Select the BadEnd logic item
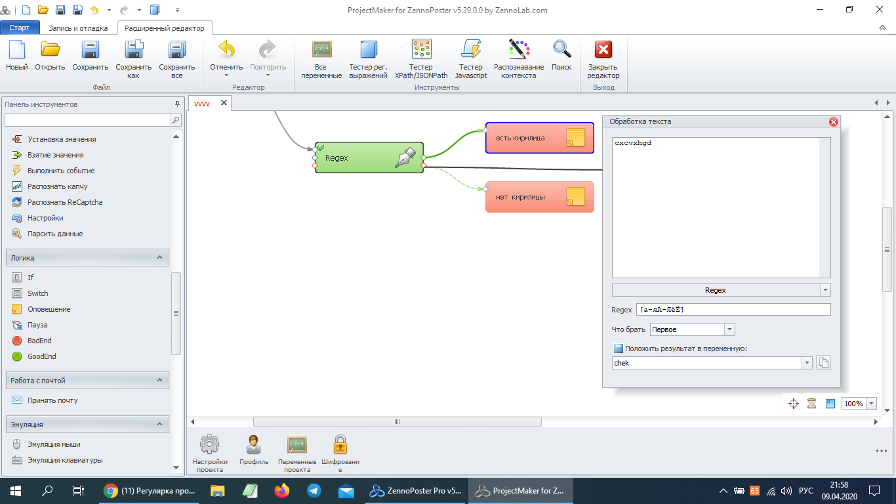The image size is (896, 504). point(39,341)
